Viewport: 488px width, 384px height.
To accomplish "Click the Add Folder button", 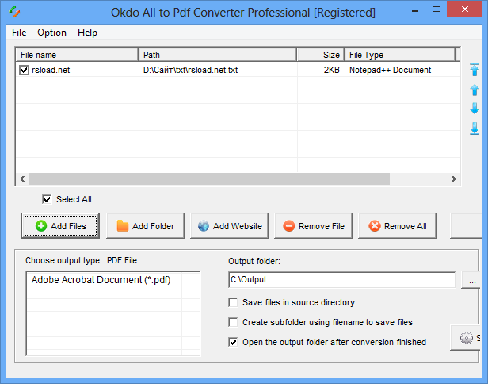I will coord(145,226).
